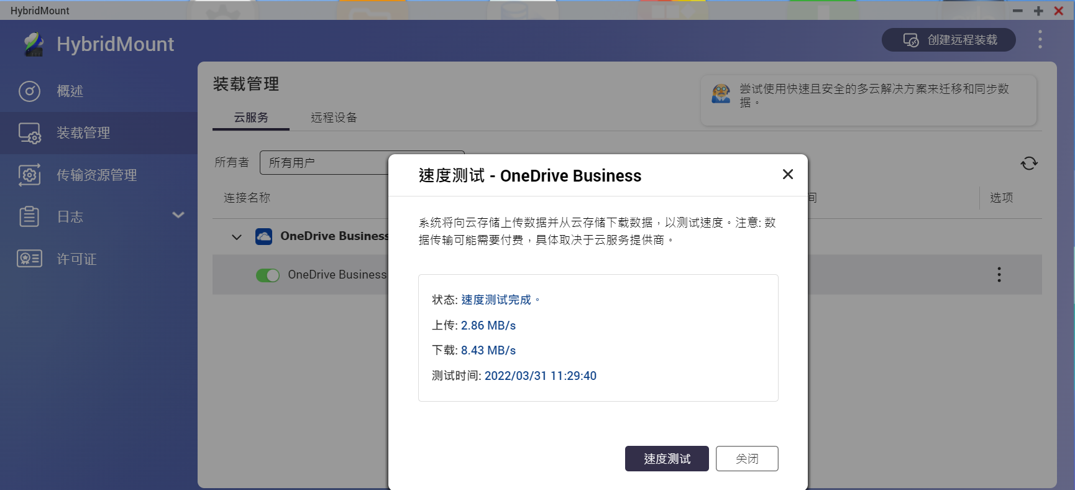Maximize the HybridMount window with plus
Image resolution: width=1075 pixels, height=490 pixels.
click(1038, 11)
